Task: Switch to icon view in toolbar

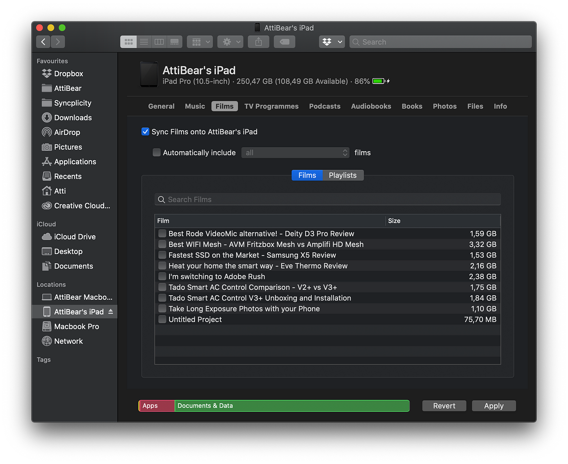Action: pyautogui.click(x=129, y=42)
